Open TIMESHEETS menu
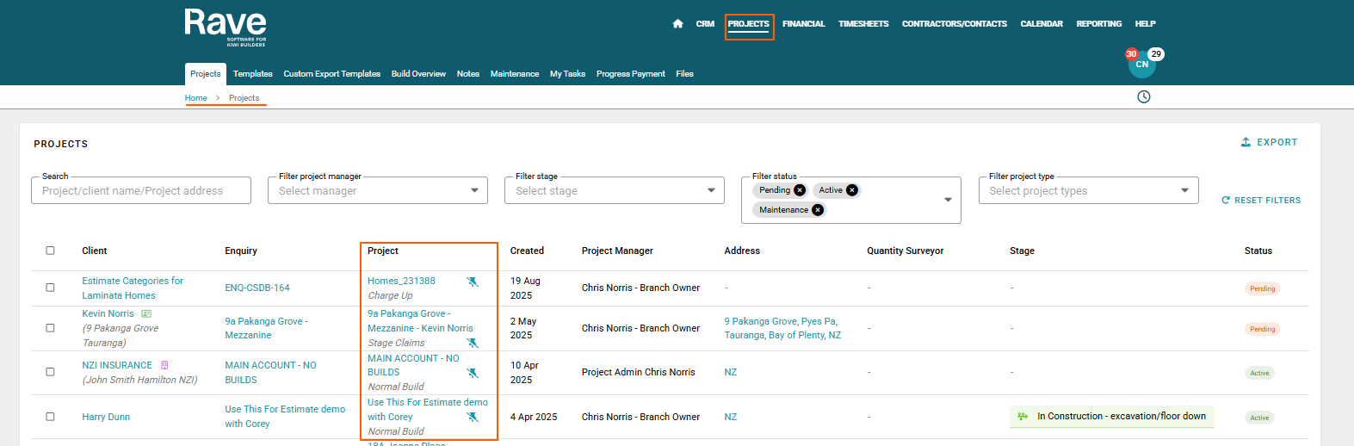Image resolution: width=1354 pixels, height=446 pixels. click(x=863, y=24)
